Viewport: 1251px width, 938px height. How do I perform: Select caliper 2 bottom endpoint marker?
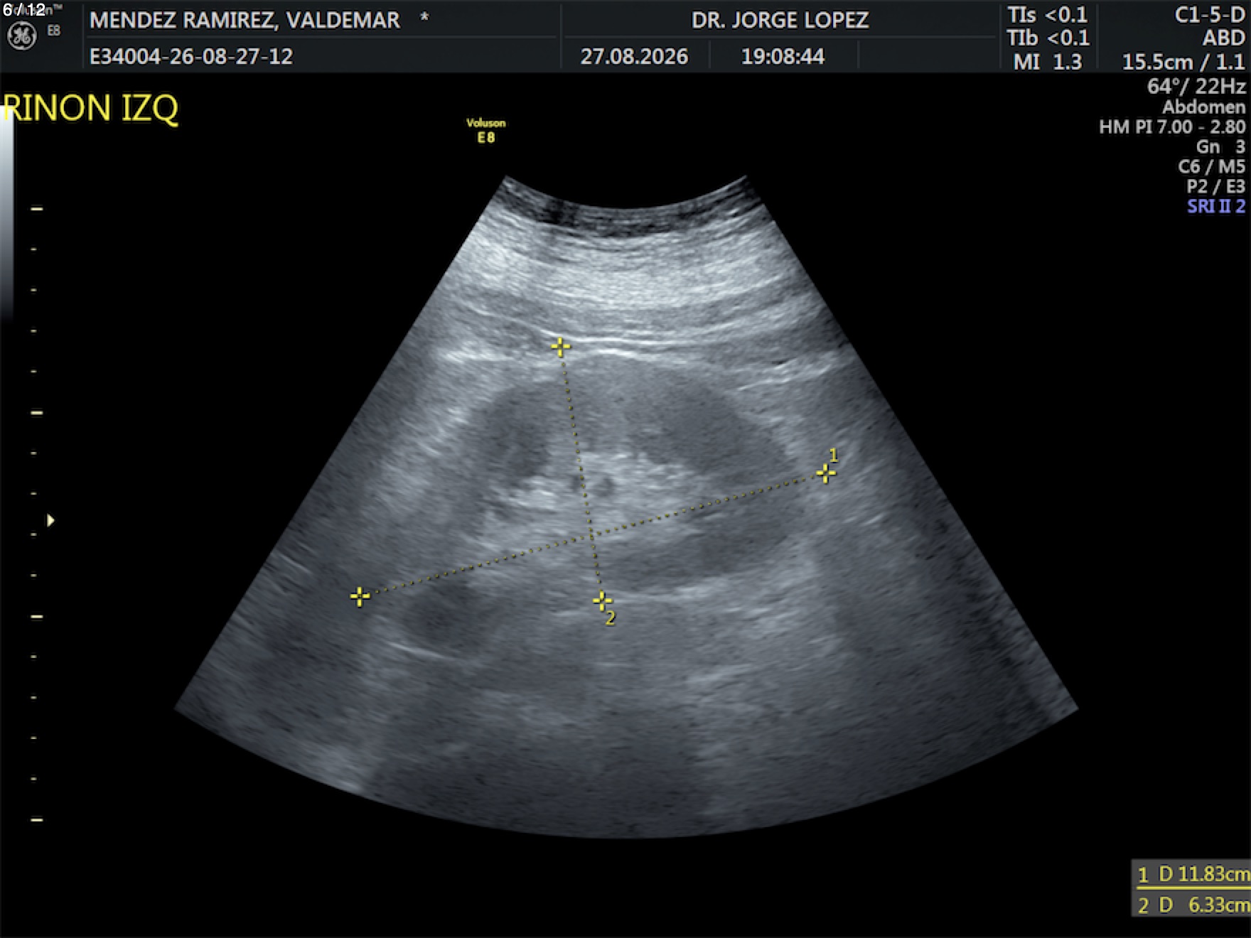[602, 601]
